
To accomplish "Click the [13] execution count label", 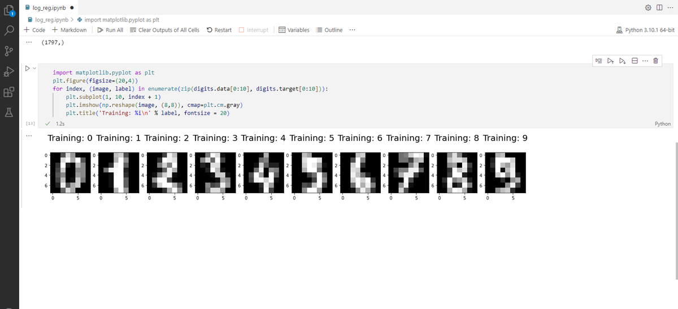I will click(x=30, y=123).
